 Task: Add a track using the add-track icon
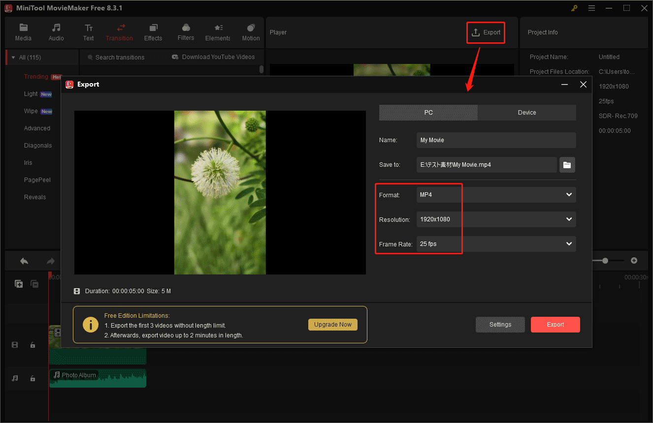pyautogui.click(x=19, y=284)
